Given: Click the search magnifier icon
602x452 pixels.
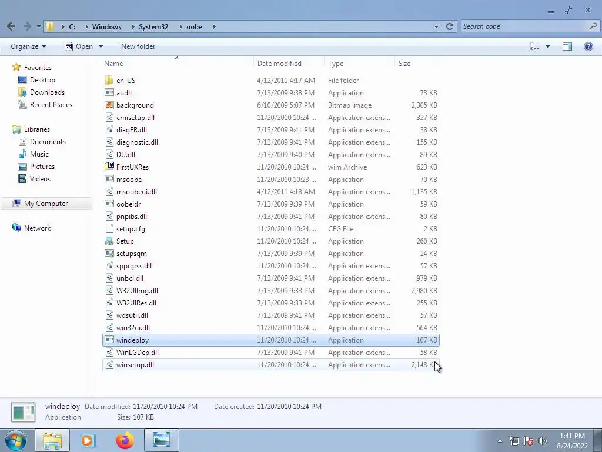Looking at the screenshot, I should [x=593, y=26].
